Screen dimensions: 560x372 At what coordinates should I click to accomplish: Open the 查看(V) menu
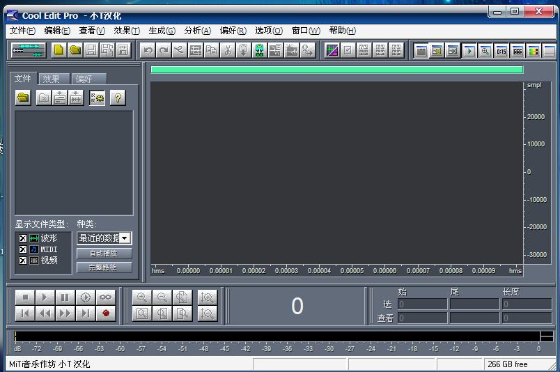pyautogui.click(x=92, y=31)
